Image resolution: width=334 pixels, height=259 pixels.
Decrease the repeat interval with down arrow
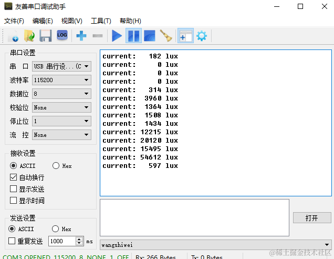pos(79,243)
